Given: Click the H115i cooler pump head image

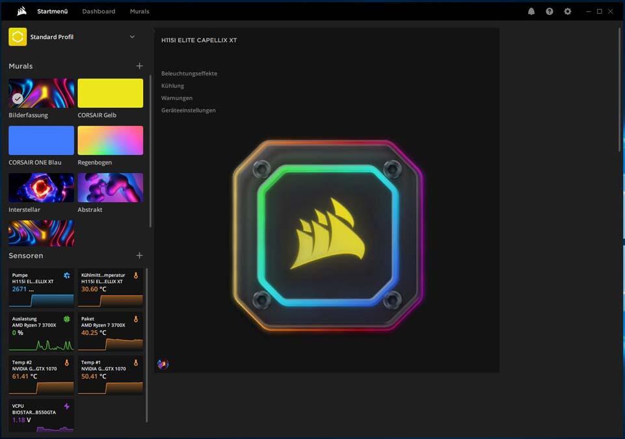Looking at the screenshot, I should (x=328, y=235).
